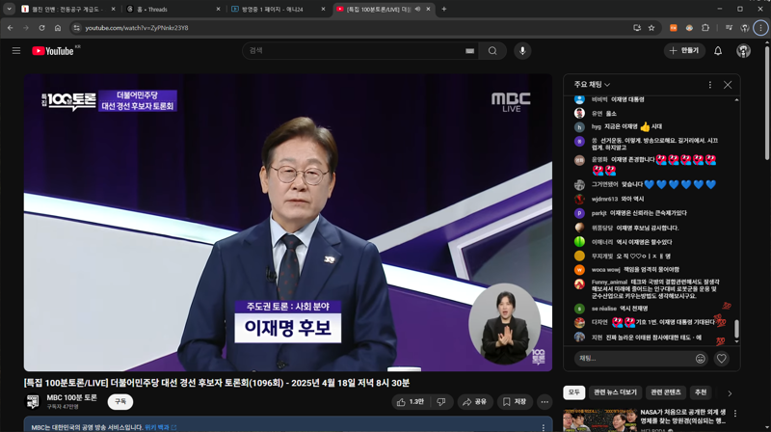Screen dimensions: 771x432
Task: Switch to the 홈 • Threads tab
Action: click(173, 9)
